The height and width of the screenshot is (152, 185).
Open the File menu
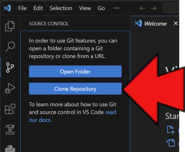click(22, 8)
